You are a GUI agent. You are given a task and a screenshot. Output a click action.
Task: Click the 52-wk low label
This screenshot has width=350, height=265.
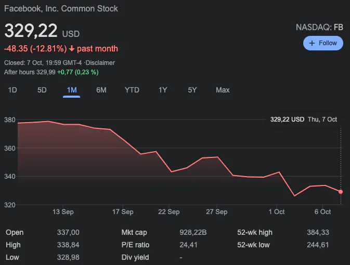coord(253,245)
